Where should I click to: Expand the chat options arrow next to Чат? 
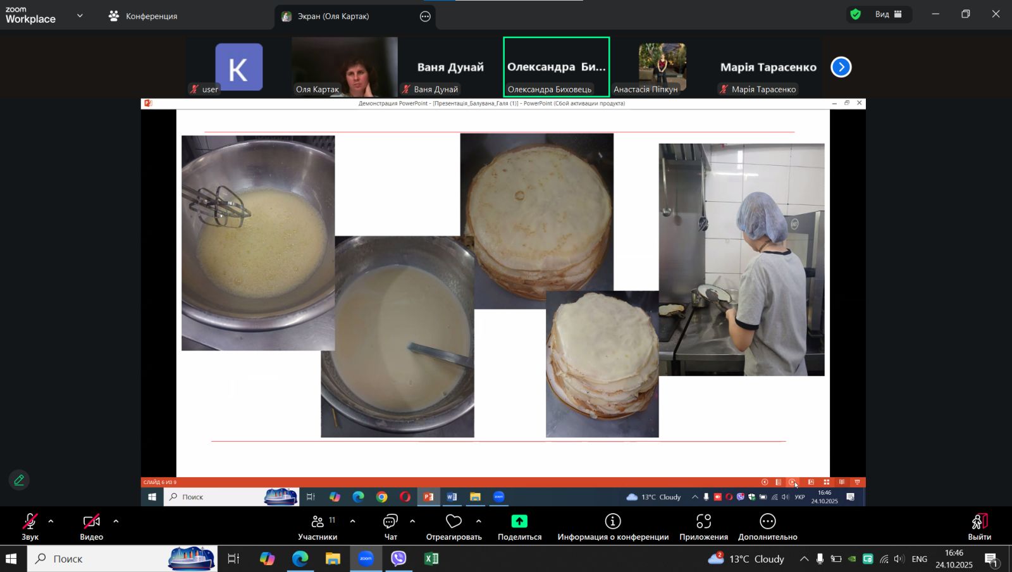point(412,521)
